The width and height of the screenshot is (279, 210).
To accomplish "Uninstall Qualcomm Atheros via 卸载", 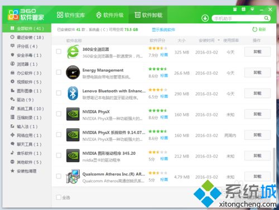I will pyautogui.click(x=257, y=177).
